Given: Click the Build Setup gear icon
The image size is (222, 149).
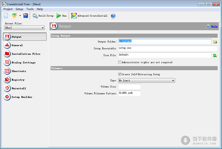Looking at the screenshot, I should pyautogui.click(x=35, y=16).
